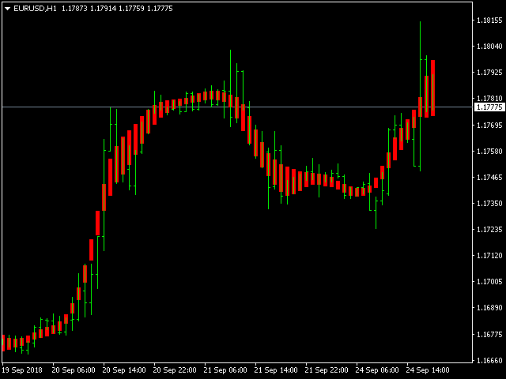This screenshot has width=506, height=379.
Task: Click the 1.16775 price scale label
Action: pos(489,335)
